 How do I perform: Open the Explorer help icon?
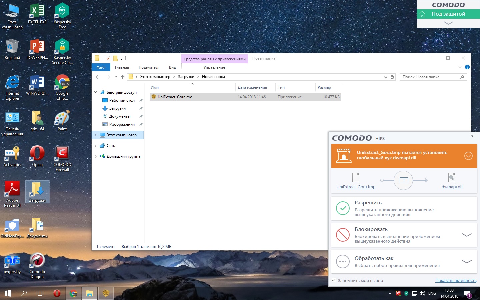tap(467, 67)
